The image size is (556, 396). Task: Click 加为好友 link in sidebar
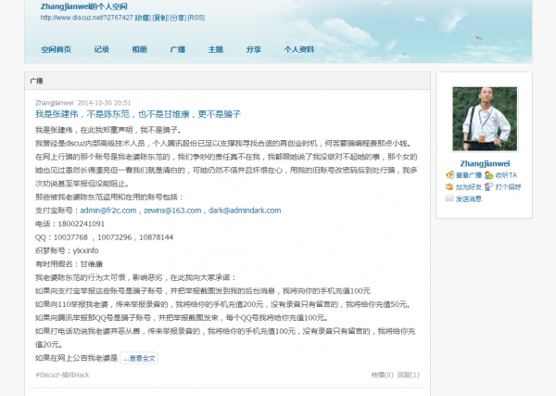pyautogui.click(x=468, y=187)
